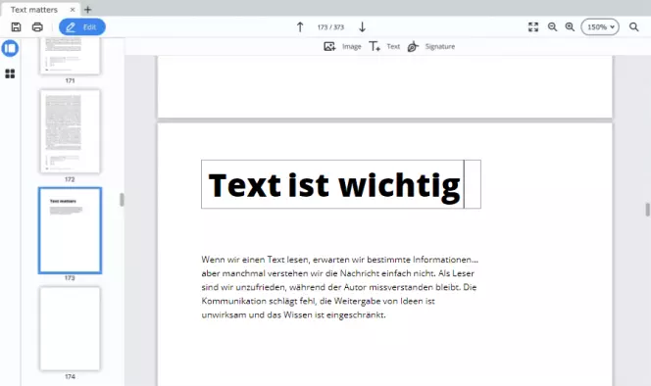Toggle the thumbnail sidebar panel icon
The image size is (651, 386).
tap(10, 48)
